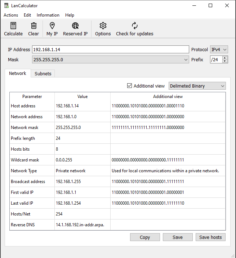Click the Host address binary representation

pos(148,106)
